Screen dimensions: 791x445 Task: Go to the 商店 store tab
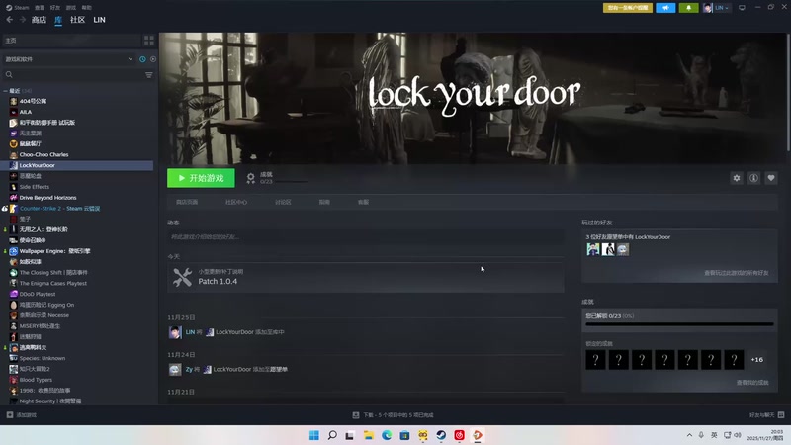click(39, 20)
